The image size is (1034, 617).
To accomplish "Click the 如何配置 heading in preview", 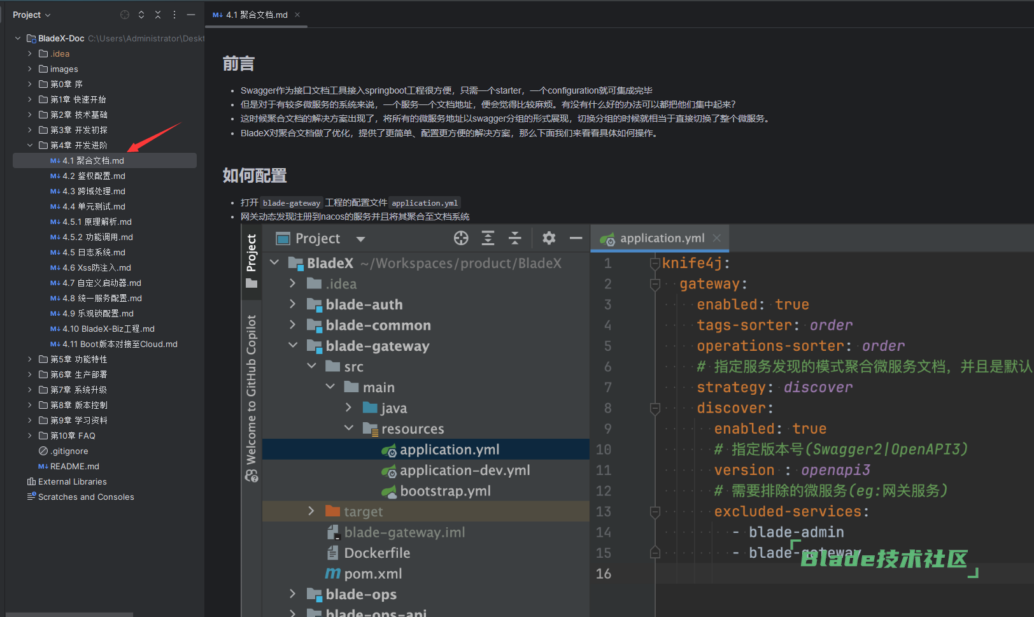I will [x=255, y=176].
